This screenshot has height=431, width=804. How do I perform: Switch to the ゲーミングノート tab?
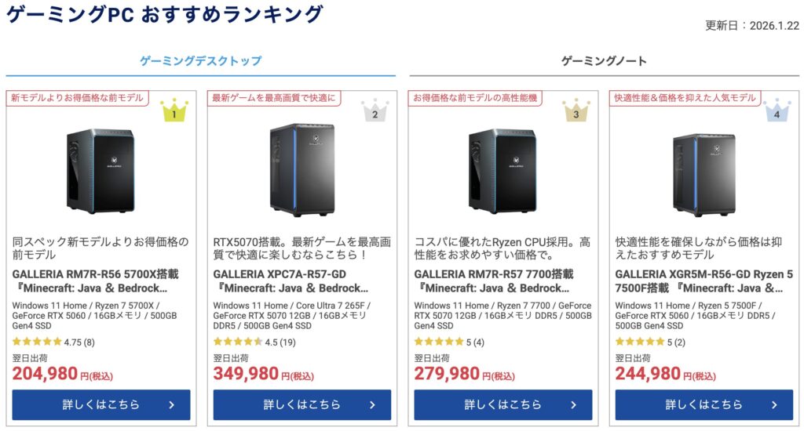click(604, 60)
